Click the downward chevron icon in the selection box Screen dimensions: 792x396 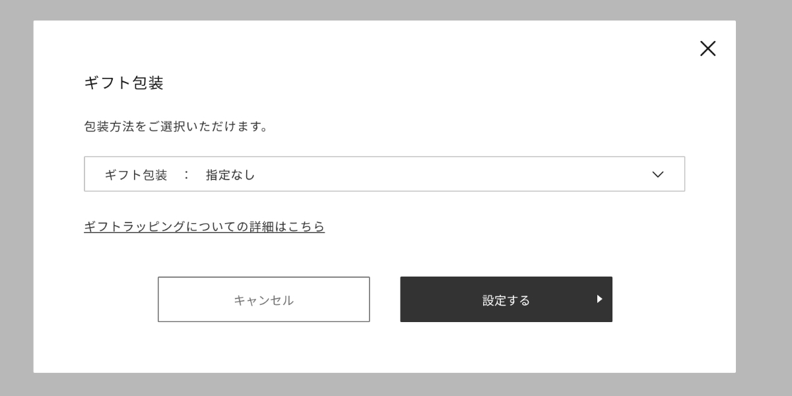(657, 174)
